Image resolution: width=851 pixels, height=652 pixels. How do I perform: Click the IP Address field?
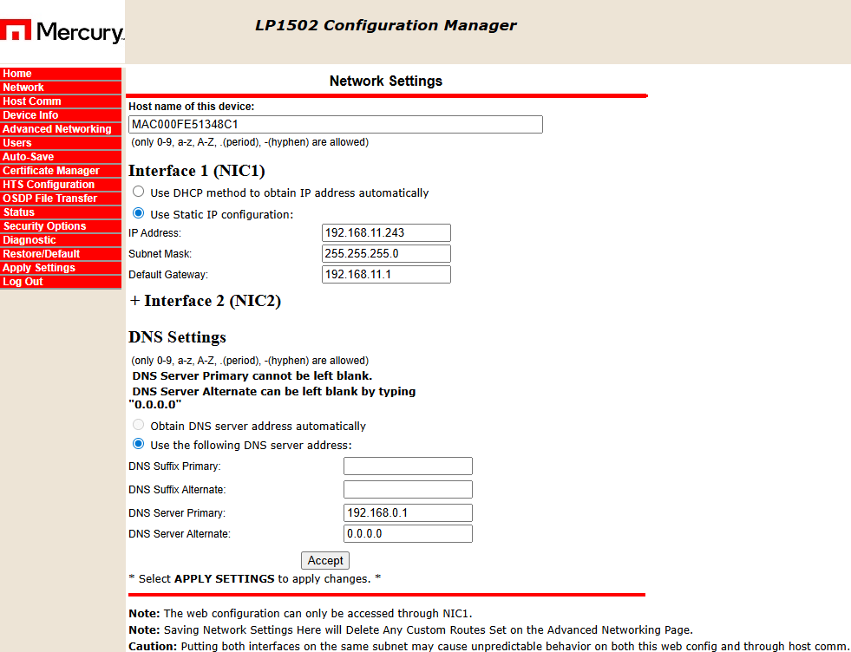(386, 232)
